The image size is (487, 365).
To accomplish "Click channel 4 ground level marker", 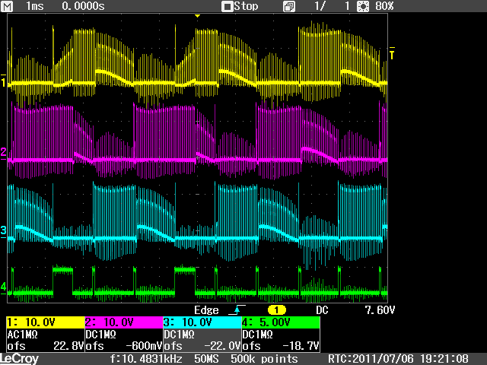I will pyautogui.click(x=3, y=287).
